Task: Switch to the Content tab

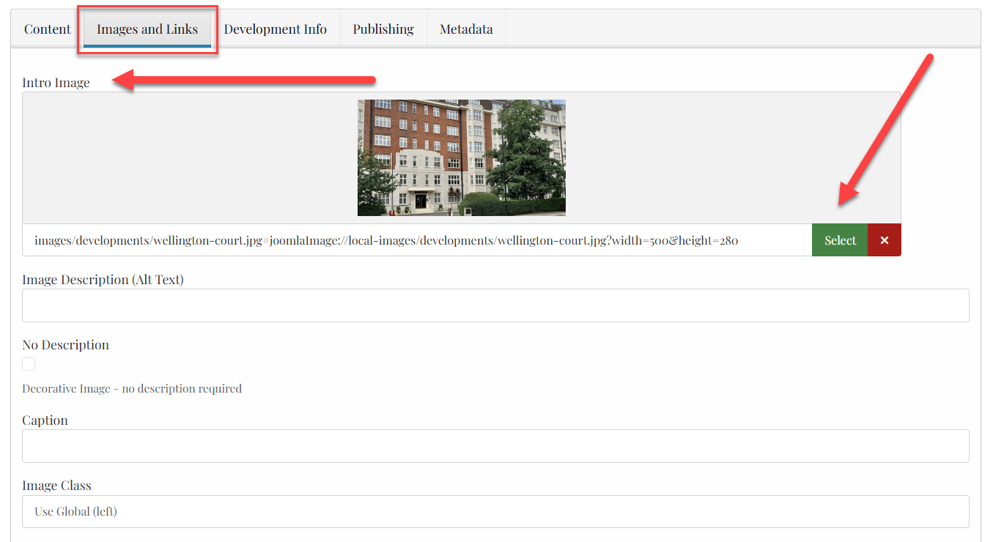Action: (x=48, y=29)
